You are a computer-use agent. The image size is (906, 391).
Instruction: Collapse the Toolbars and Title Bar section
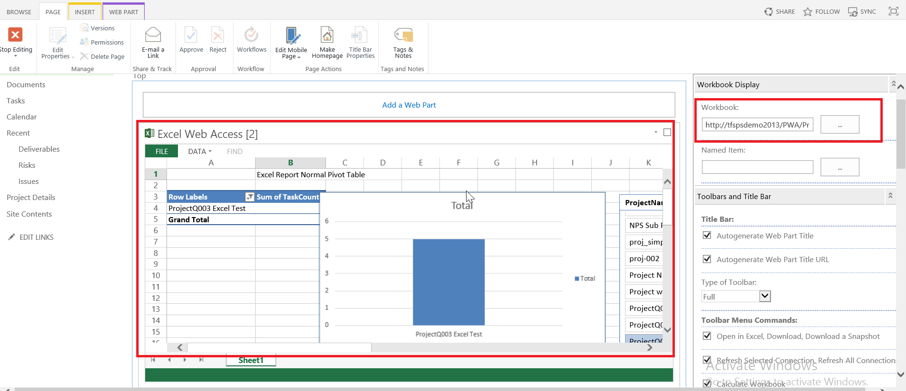890,196
